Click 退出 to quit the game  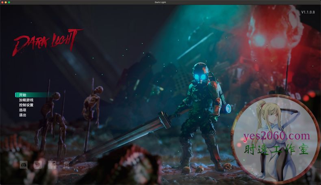[23, 115]
